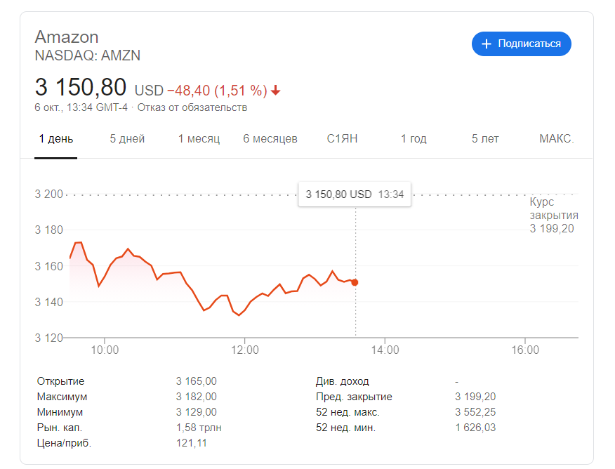Select the 1 день tab
The width and height of the screenshot is (615, 469).
55,139
